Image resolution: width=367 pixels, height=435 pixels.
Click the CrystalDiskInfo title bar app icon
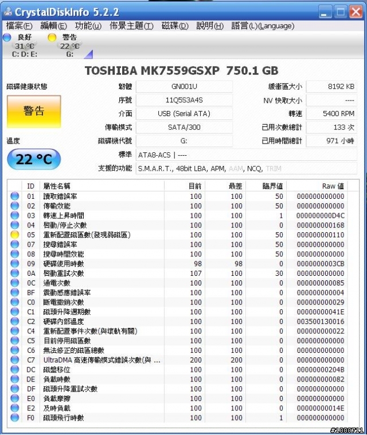(x=8, y=11)
